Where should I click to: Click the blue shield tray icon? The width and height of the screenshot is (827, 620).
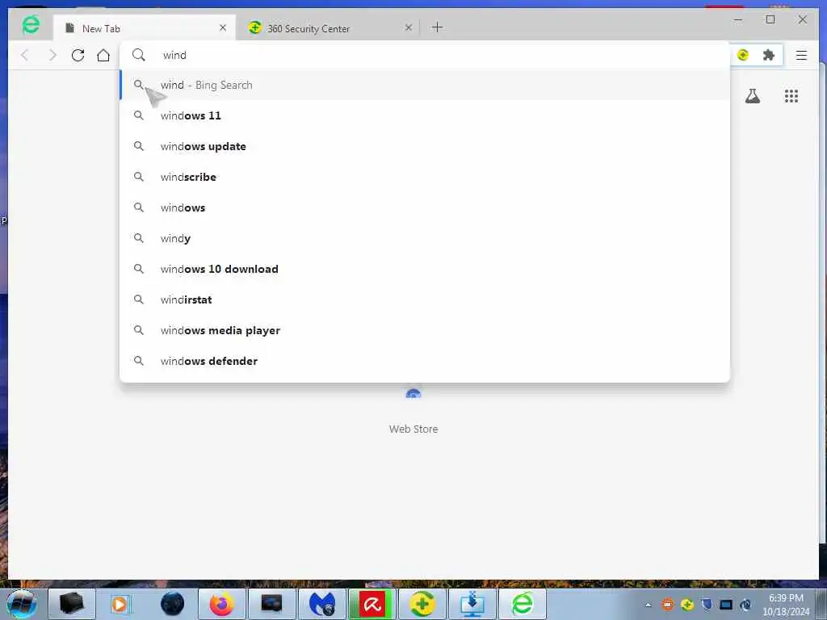pos(707,605)
